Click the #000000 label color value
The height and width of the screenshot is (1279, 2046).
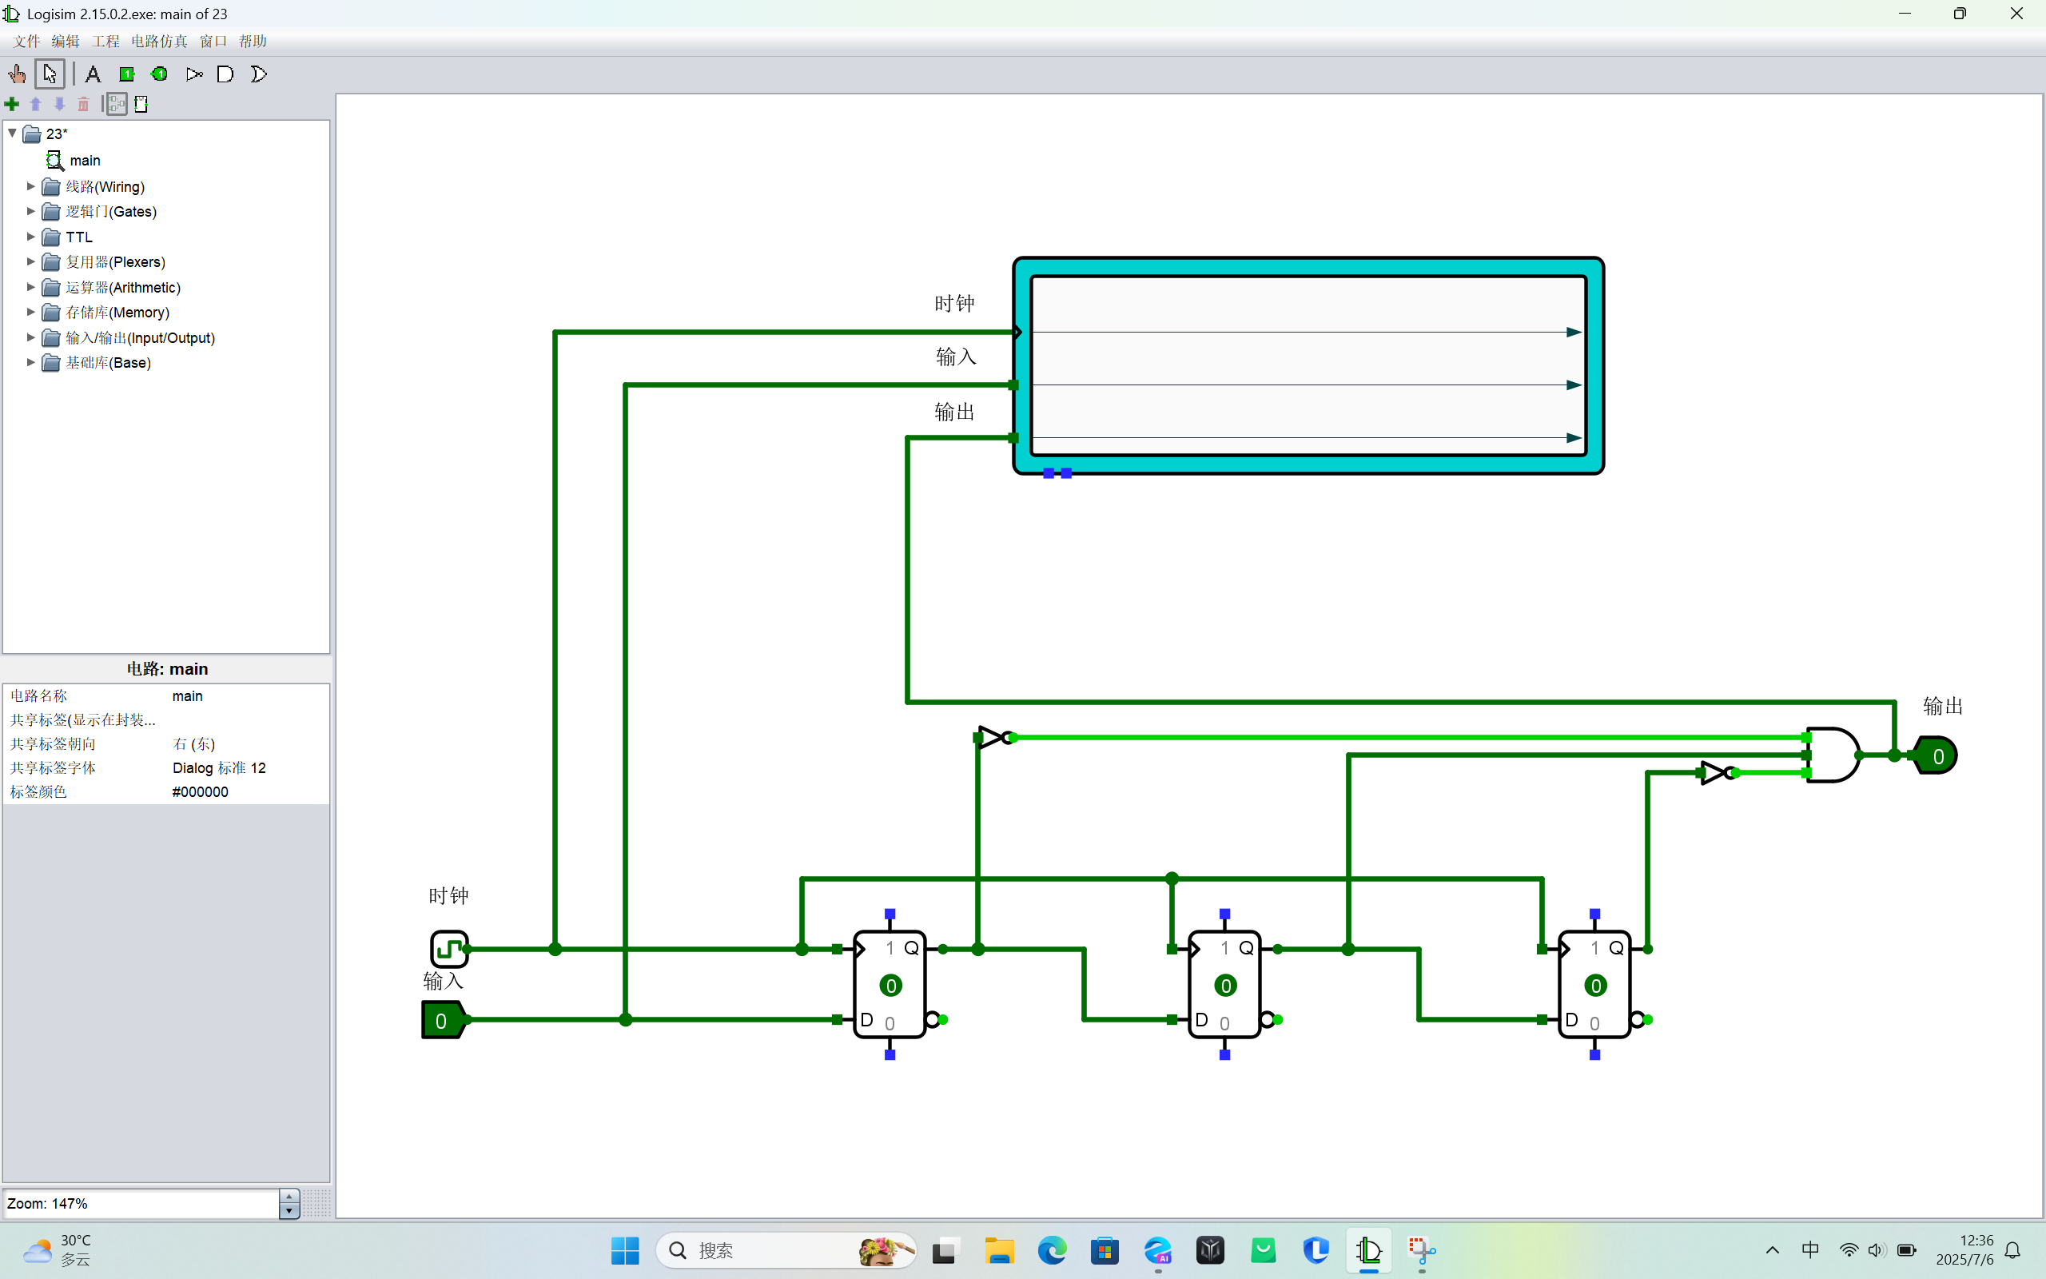[x=200, y=791]
